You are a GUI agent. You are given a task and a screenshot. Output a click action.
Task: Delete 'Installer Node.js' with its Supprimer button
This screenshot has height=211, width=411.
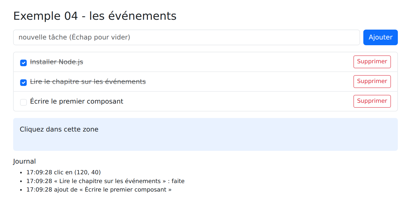point(372,62)
